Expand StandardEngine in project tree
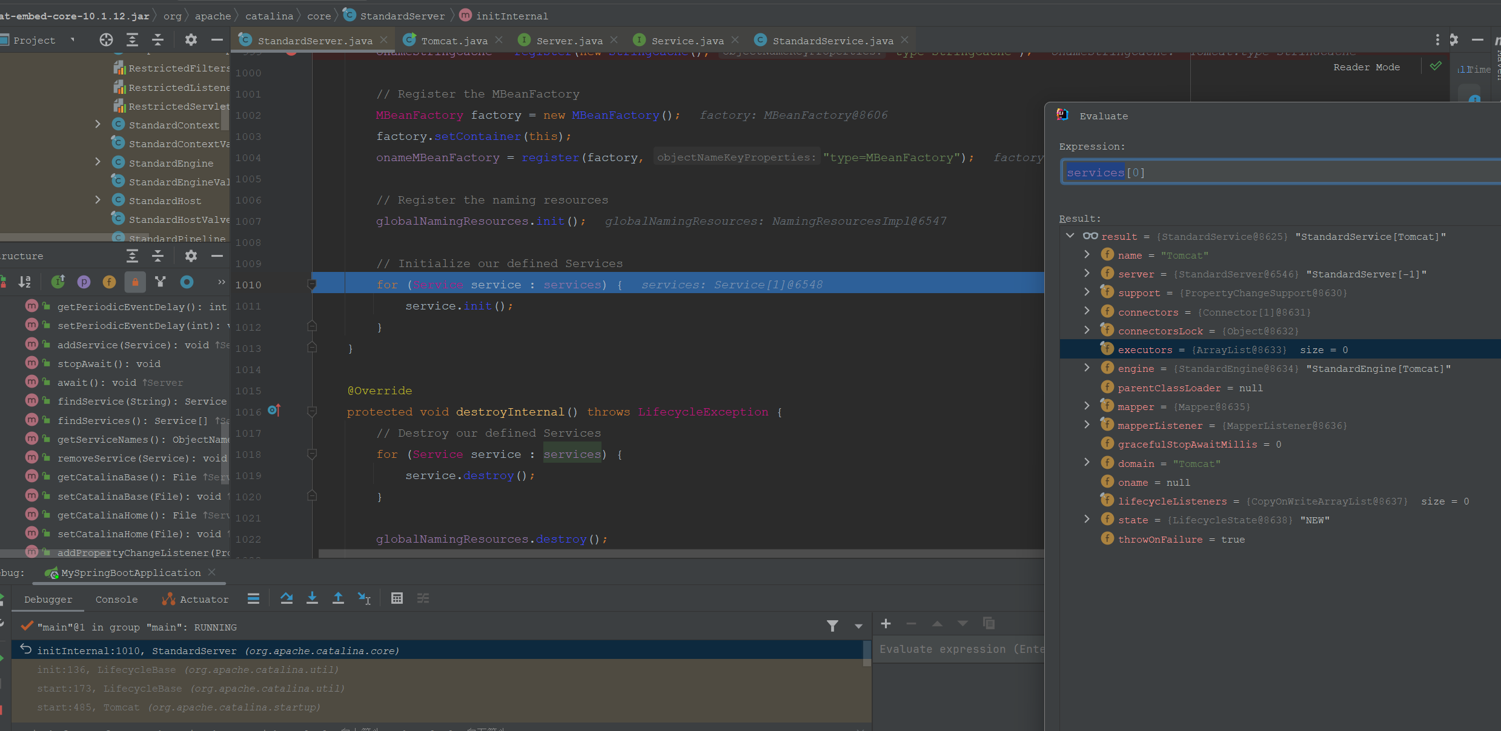The height and width of the screenshot is (731, 1501). 98,162
